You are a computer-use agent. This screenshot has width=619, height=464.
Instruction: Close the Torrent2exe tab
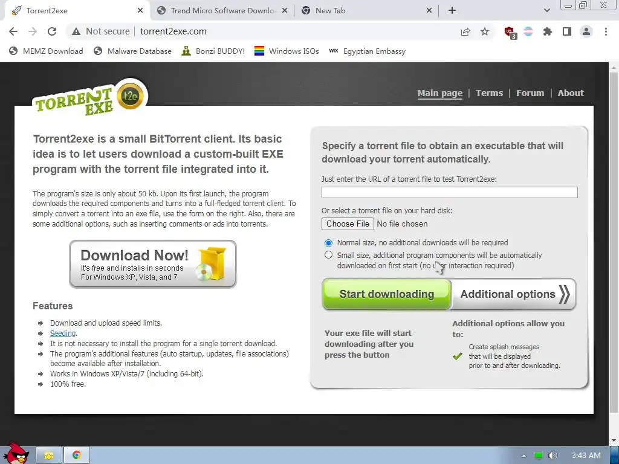[x=140, y=11]
